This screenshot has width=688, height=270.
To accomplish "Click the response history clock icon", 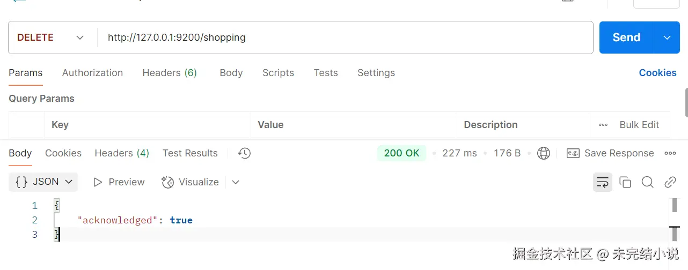I will 244,153.
